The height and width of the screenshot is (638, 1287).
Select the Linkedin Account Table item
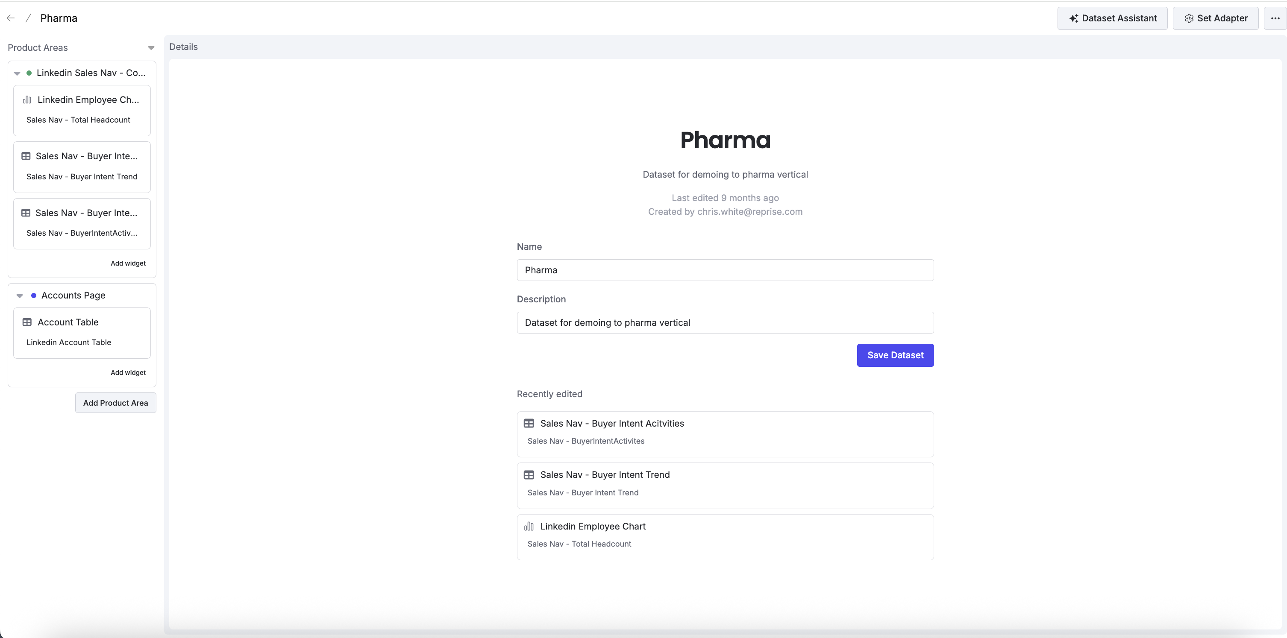(x=68, y=342)
